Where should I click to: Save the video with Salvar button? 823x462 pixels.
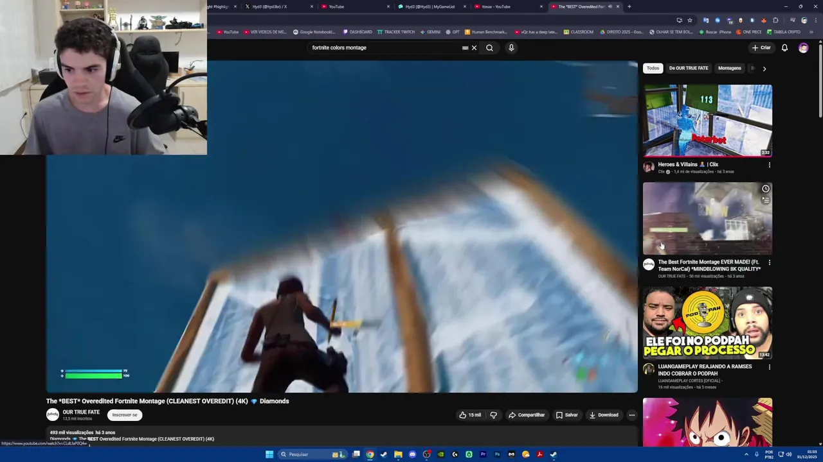coord(567,415)
